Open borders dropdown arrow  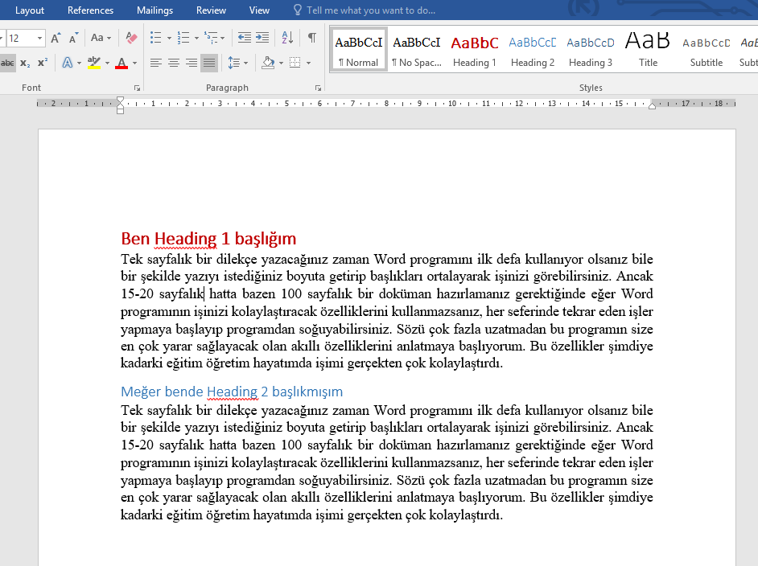pos(308,63)
